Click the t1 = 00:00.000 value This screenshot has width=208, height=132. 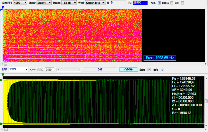click(x=183, y=98)
